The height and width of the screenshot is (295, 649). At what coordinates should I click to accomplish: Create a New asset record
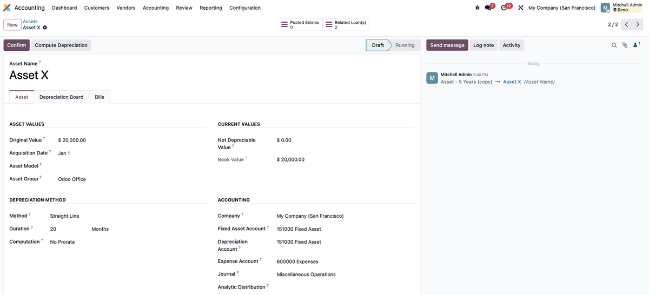click(12, 25)
